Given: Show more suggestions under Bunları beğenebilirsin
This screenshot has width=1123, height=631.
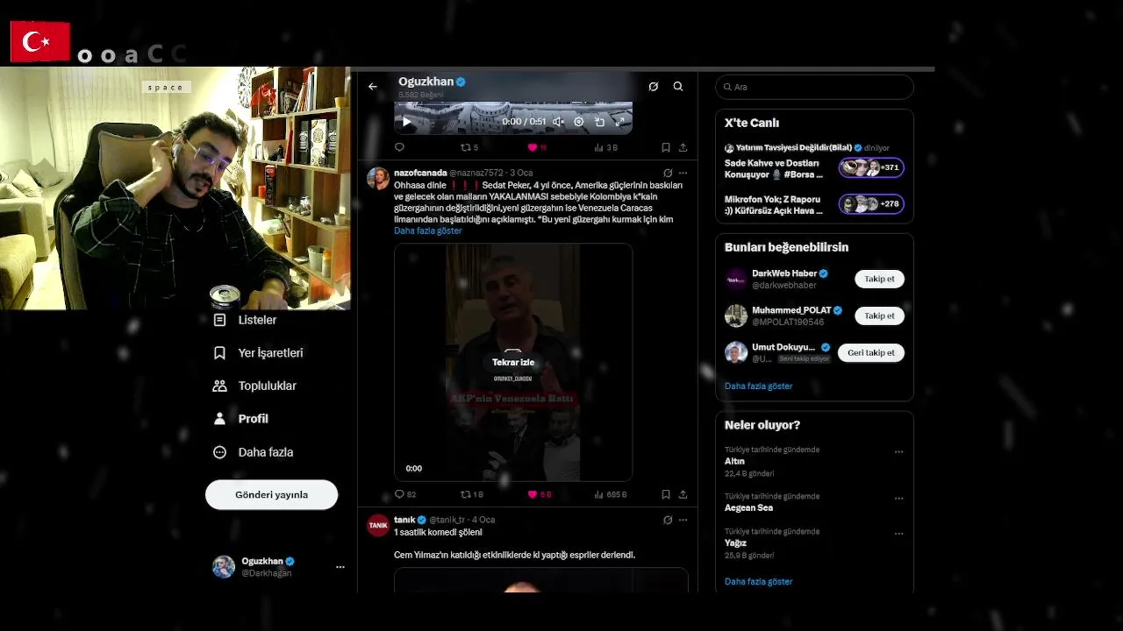Looking at the screenshot, I should [758, 386].
